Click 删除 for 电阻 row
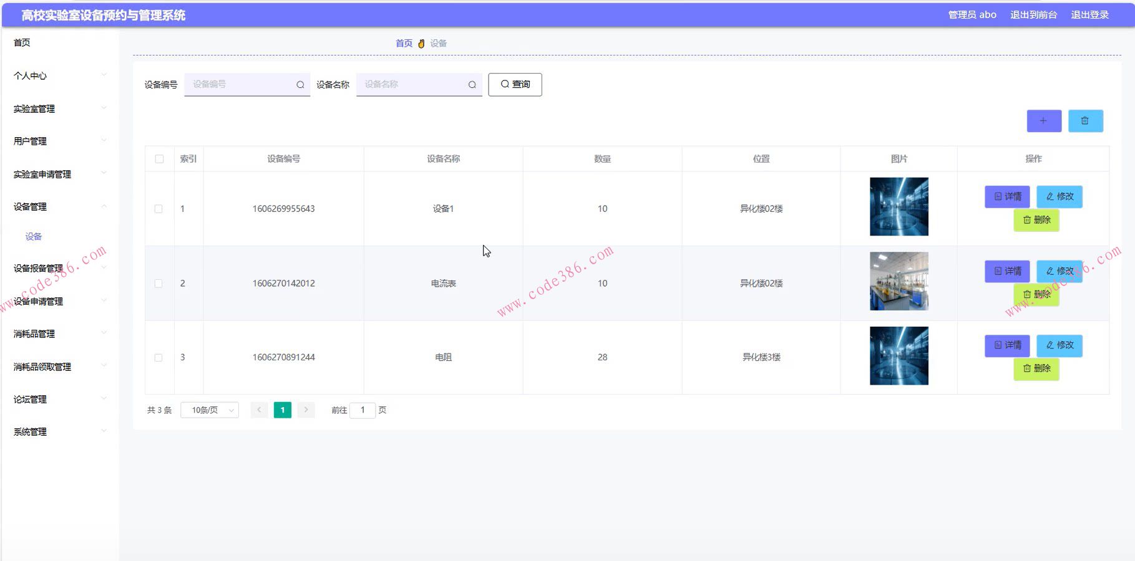 1036,368
